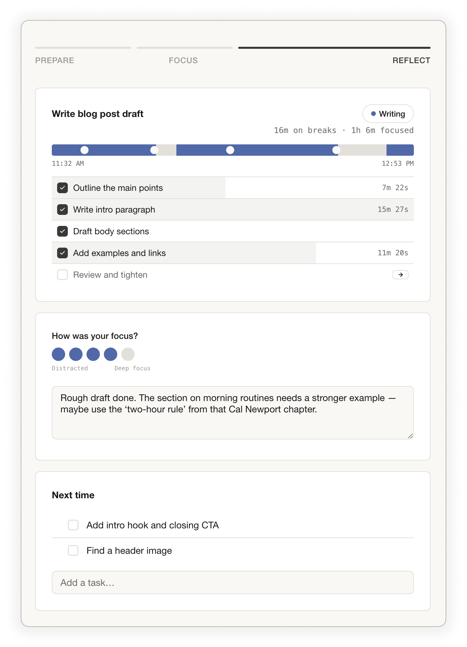The image size is (467, 647).
Task: Tick Add intro hook and closing CTA
Action: (73, 525)
